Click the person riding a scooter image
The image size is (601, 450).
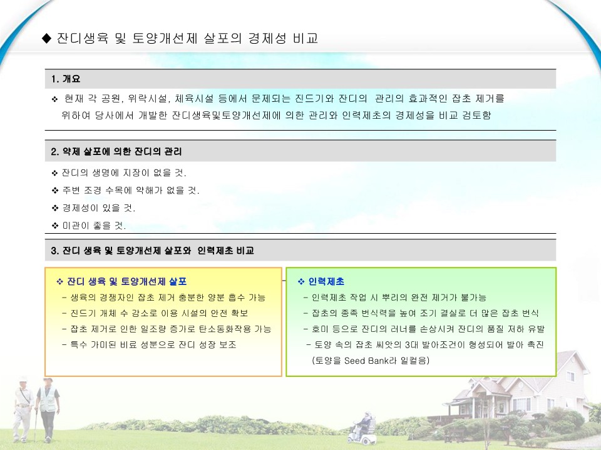[x=361, y=427]
